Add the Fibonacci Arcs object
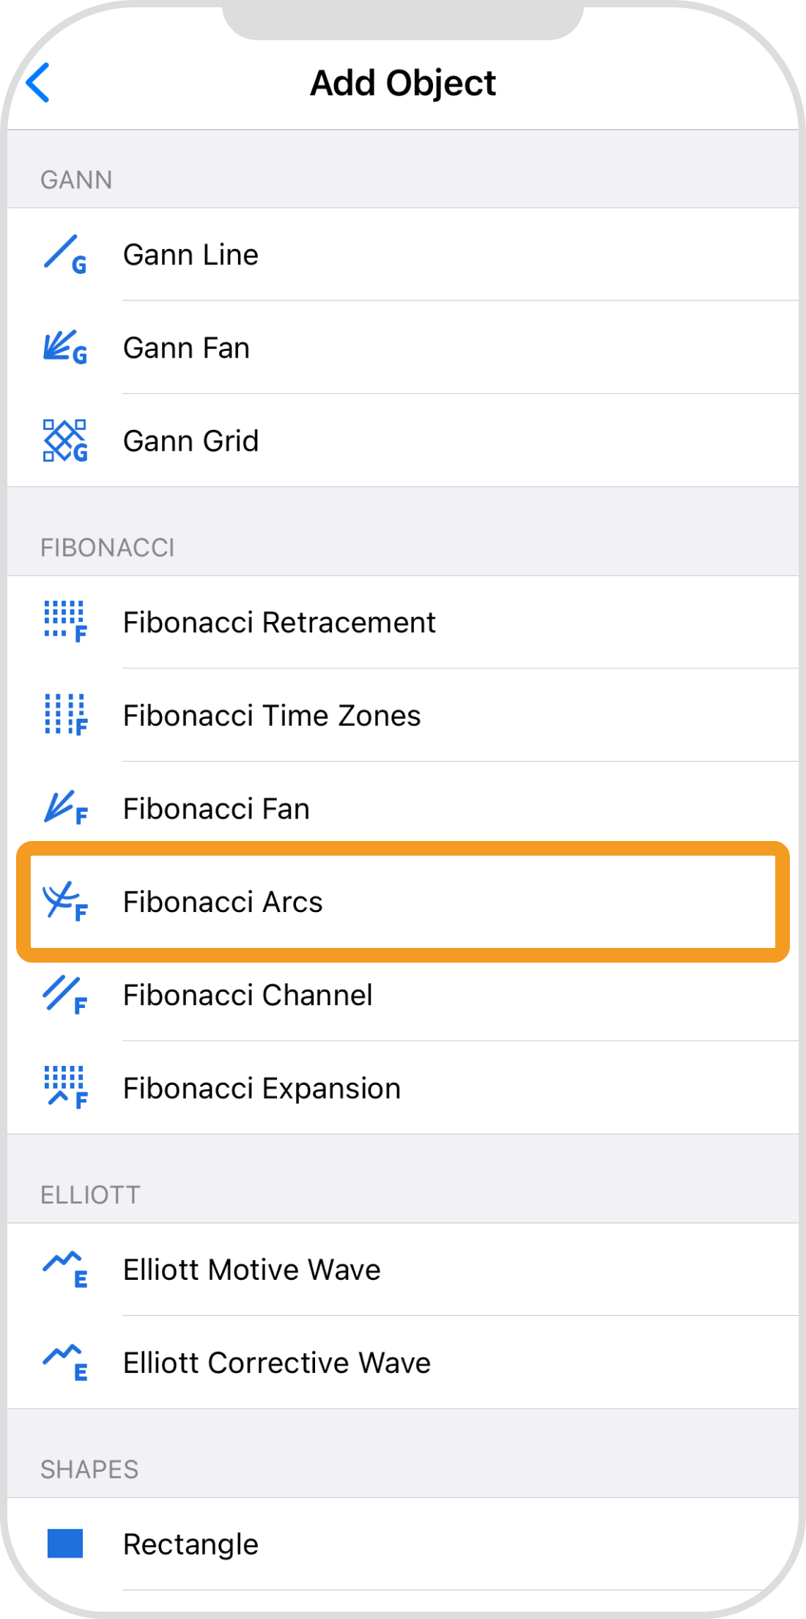806x1619 pixels. (223, 903)
